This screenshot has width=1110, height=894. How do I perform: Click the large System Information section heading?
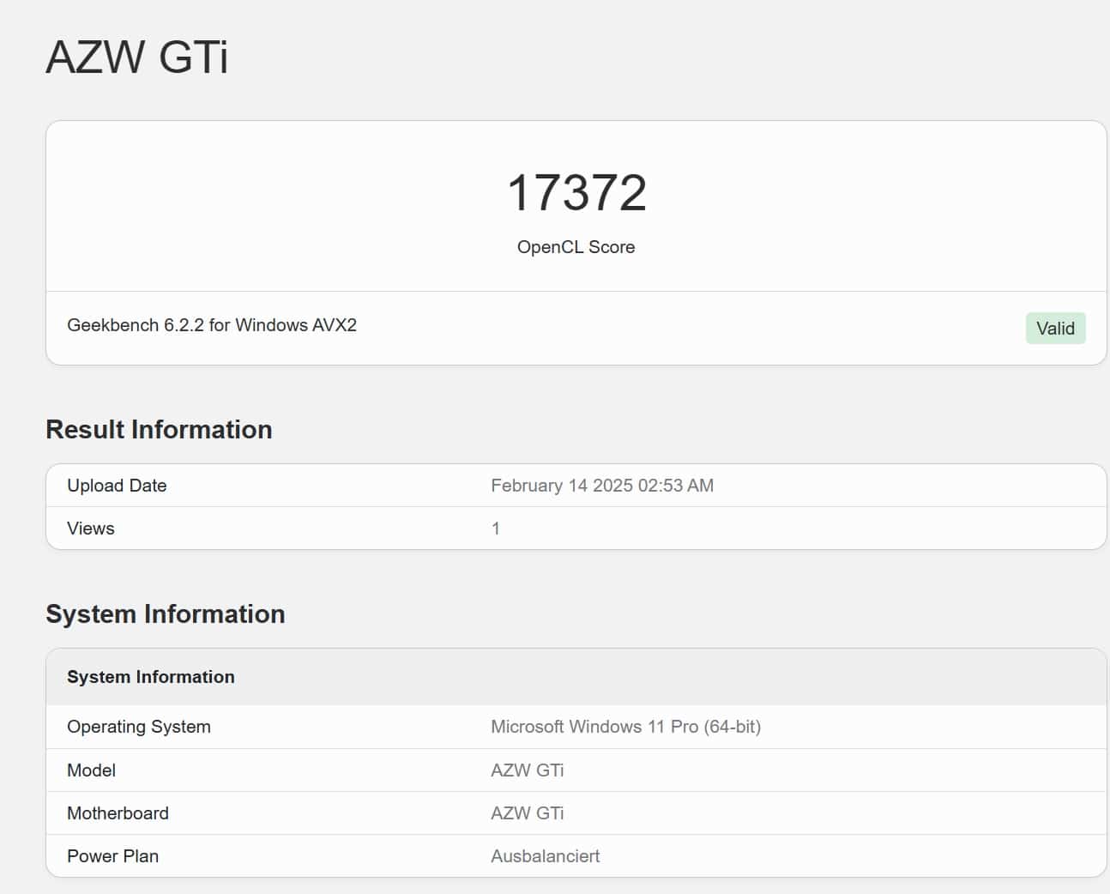coord(166,614)
